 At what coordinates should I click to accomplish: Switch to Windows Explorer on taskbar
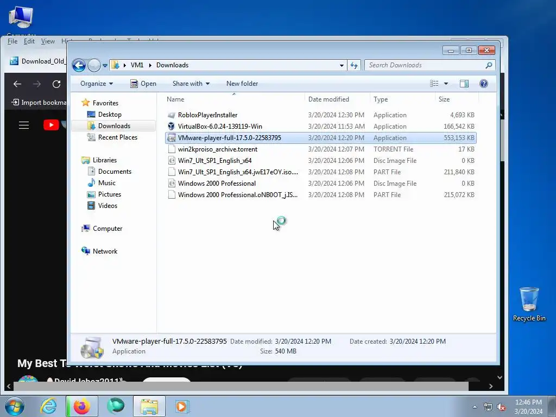tap(149, 406)
